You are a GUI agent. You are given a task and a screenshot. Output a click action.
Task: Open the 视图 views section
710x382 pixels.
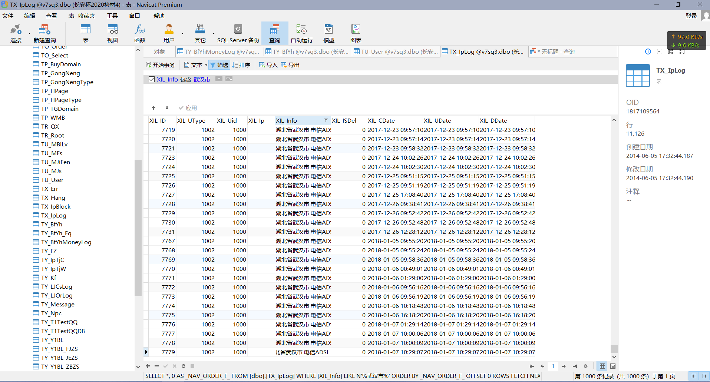tap(113, 33)
